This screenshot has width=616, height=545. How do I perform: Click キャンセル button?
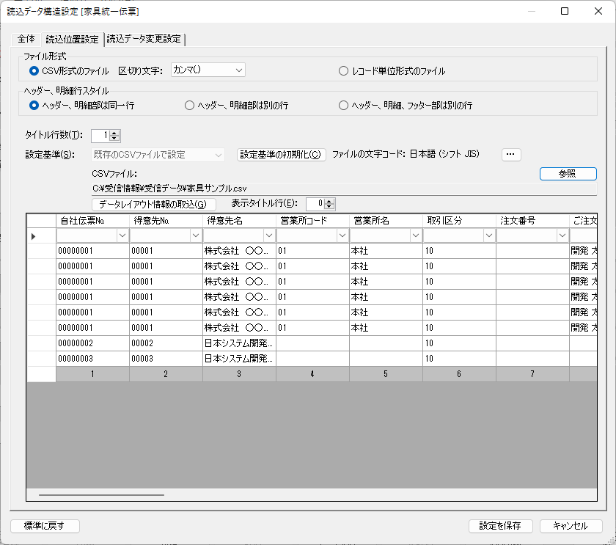[571, 526]
